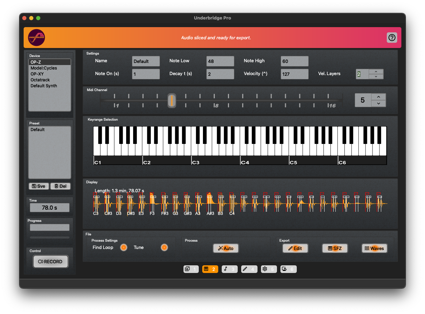This screenshot has height=314, width=425.
Task: Open the help question mark icon
Action: [x=392, y=38]
